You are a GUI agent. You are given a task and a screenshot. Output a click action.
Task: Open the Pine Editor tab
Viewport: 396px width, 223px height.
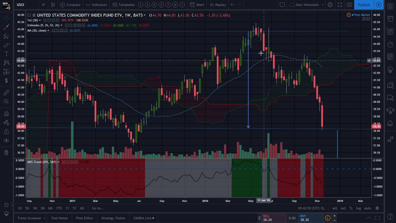84,218
